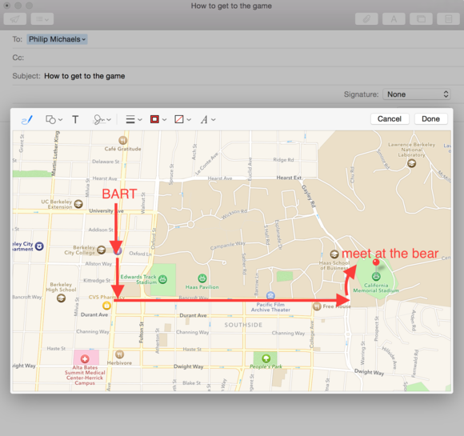The width and height of the screenshot is (464, 436).
Task: Click the People's Park tree icon
Action: click(x=266, y=358)
